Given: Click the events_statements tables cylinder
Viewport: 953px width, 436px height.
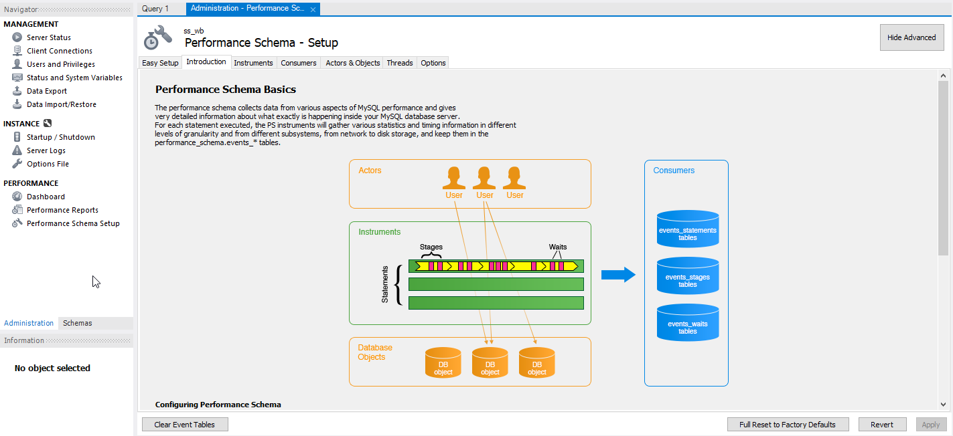Looking at the screenshot, I should click(688, 229).
